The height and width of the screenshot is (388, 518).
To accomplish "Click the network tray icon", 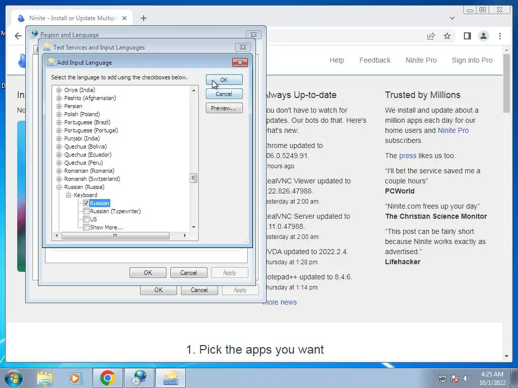I will [442, 378].
